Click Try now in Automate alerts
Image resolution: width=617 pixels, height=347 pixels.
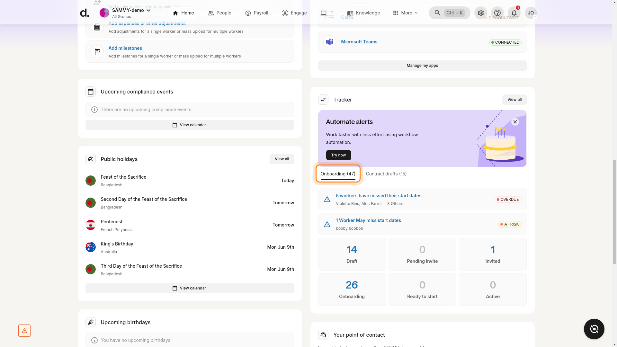point(338,155)
